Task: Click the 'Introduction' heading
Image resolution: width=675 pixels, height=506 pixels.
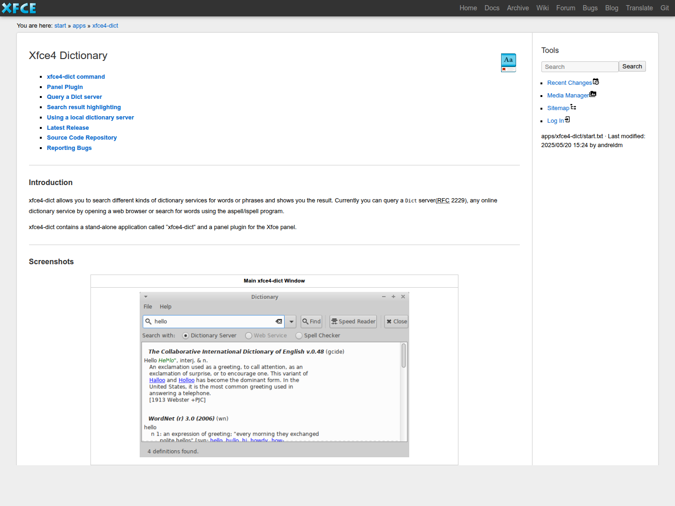Action: [x=51, y=183]
